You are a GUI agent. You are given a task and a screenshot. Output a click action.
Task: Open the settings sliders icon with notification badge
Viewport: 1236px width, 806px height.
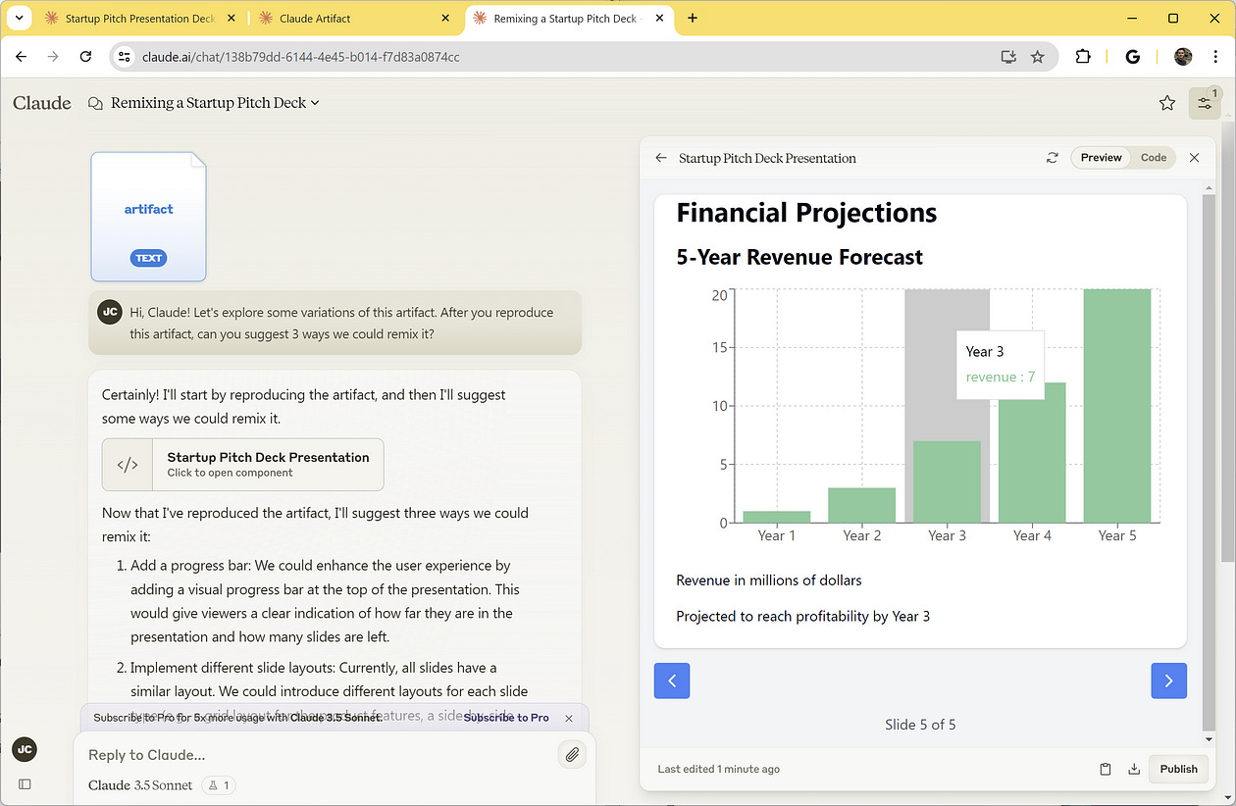pyautogui.click(x=1204, y=102)
